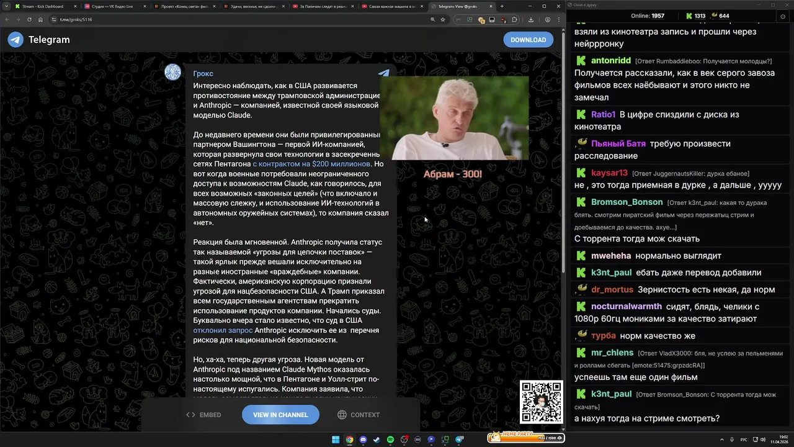794x447 pixels.
Task: Click the MEME PARTY progress bar
Action: (527, 438)
